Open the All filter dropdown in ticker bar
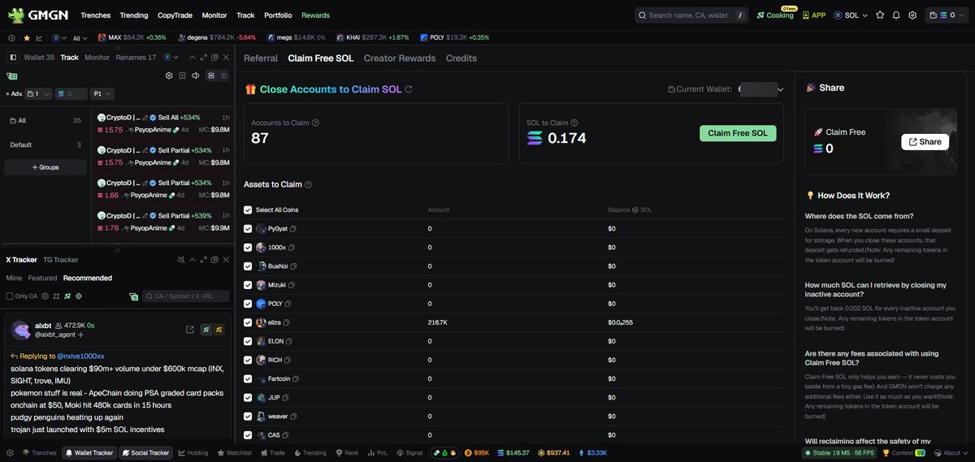Viewport: 975px width, 462px height. [80, 37]
